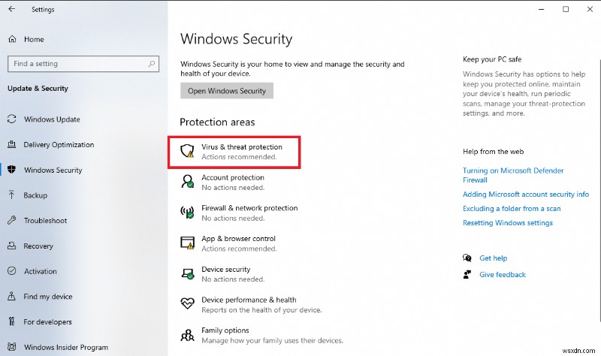Screen dimensions: 601x356
Task: Go to Home in the settings sidebar
Action: 34,39
